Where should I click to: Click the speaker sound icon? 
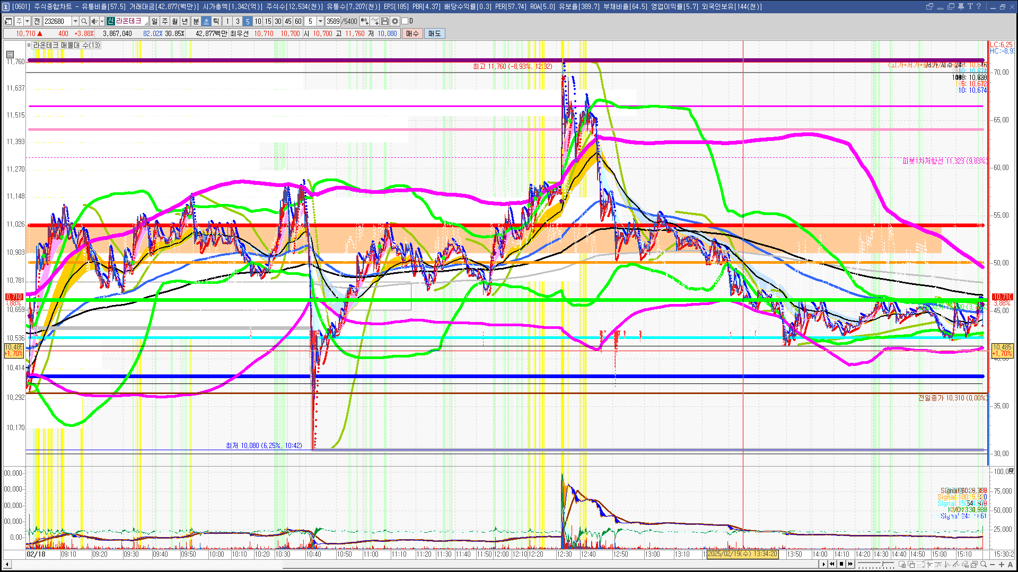click(94, 21)
